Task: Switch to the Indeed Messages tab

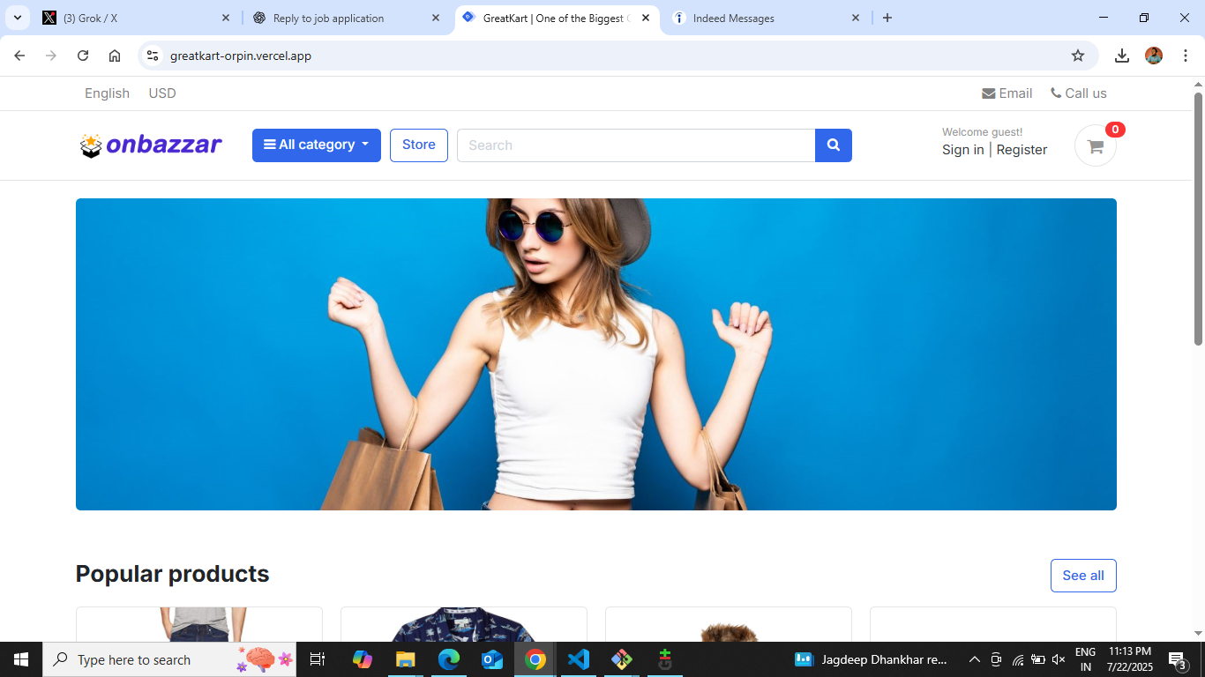Action: click(766, 18)
